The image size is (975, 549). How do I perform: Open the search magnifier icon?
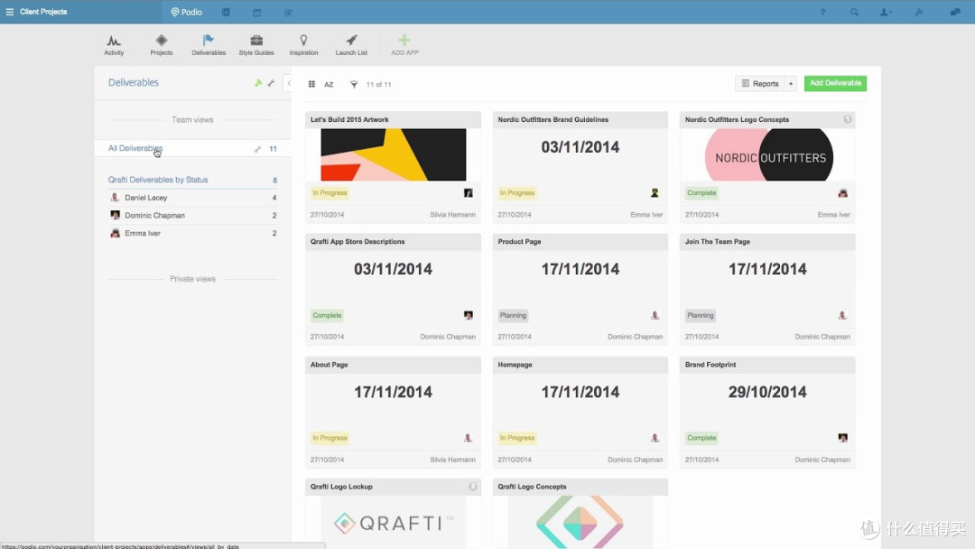pos(854,12)
